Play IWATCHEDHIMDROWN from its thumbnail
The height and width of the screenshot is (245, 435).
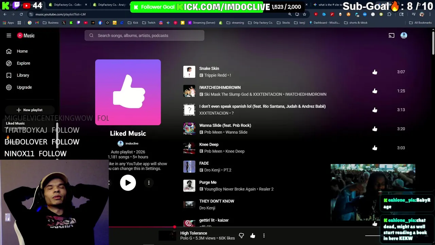(x=189, y=91)
